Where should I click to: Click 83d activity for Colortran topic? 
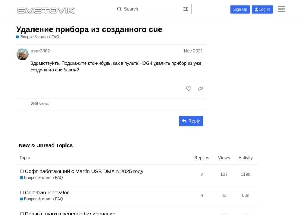coord(245,195)
